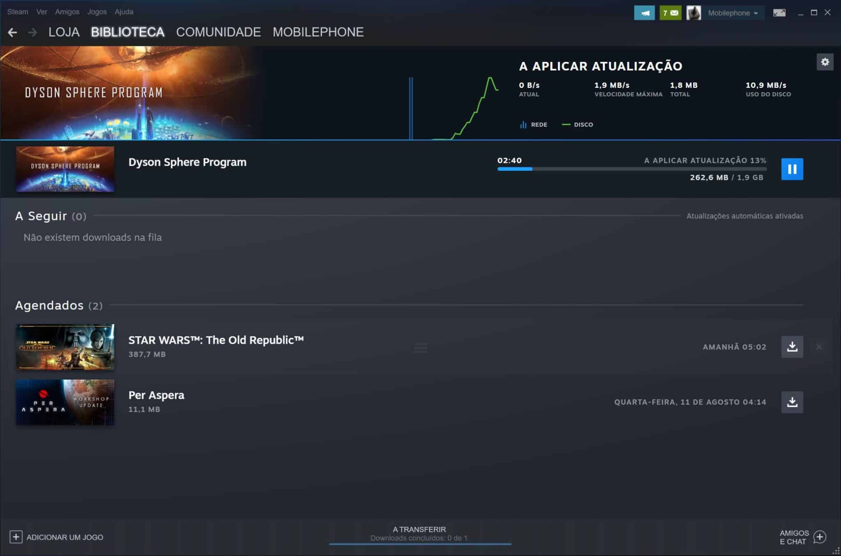Download STAR WARS The Old Republic now

(792, 347)
